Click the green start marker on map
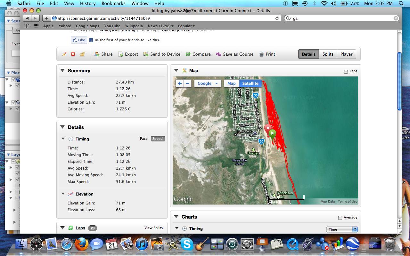410x256 pixels. 272,133
